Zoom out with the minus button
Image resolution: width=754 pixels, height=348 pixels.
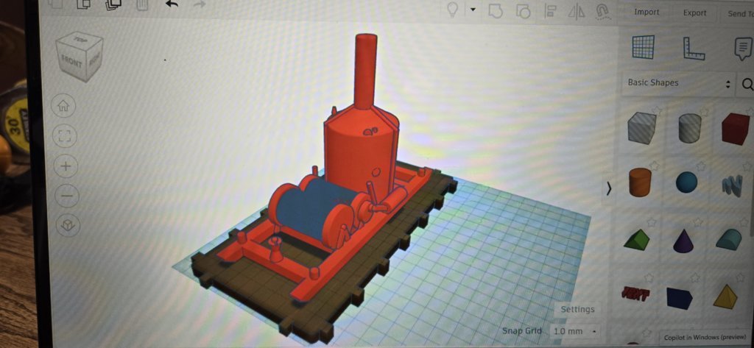(67, 196)
